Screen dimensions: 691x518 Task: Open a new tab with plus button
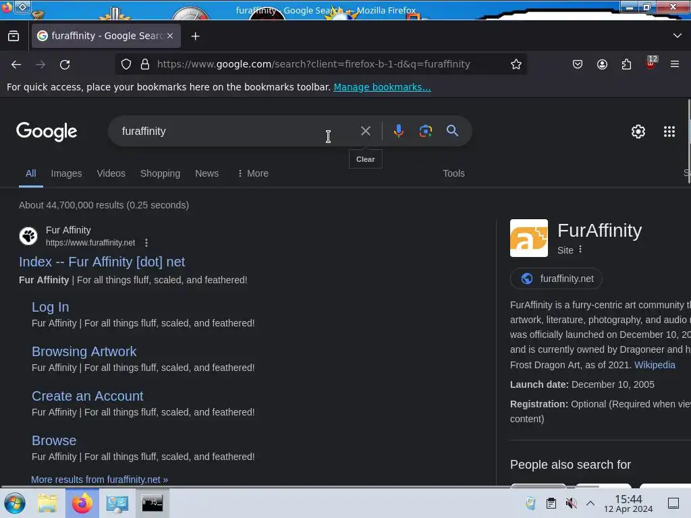pyautogui.click(x=195, y=36)
